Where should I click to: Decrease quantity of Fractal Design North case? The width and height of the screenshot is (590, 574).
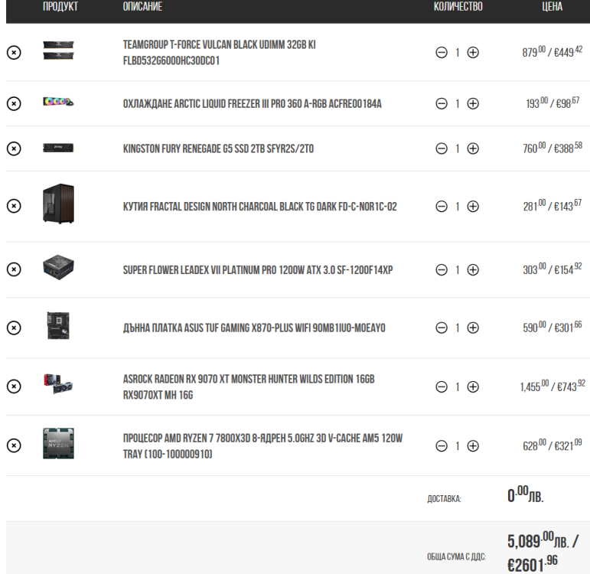[x=442, y=207]
